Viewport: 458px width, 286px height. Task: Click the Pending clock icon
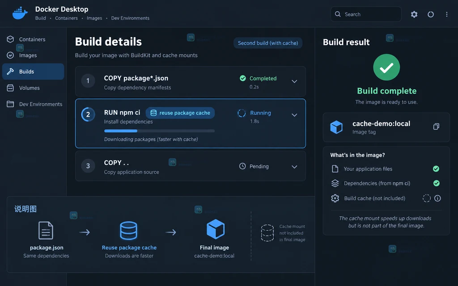click(x=242, y=166)
